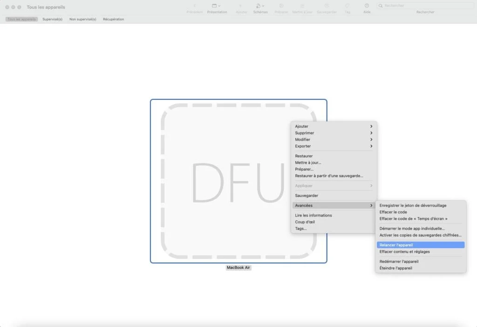
Task: Click the Mettre à jour toolbar icon
Action: click(x=303, y=7)
